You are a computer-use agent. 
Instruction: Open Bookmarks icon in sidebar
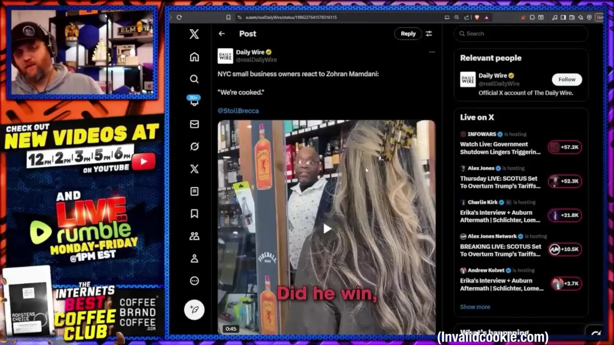click(x=194, y=214)
